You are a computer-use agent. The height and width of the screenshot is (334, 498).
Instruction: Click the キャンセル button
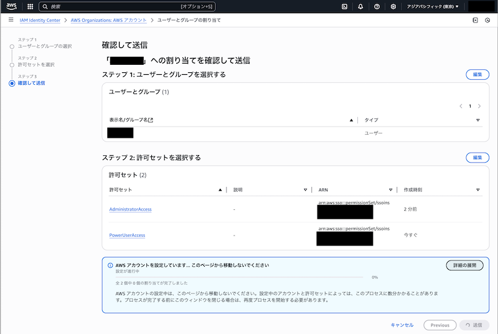402,325
